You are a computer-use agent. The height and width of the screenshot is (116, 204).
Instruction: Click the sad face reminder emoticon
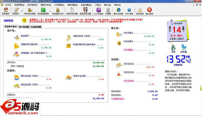(24, 20)
